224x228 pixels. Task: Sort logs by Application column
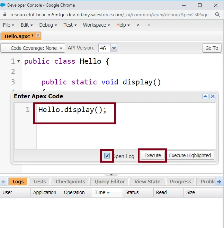[x=46, y=192]
